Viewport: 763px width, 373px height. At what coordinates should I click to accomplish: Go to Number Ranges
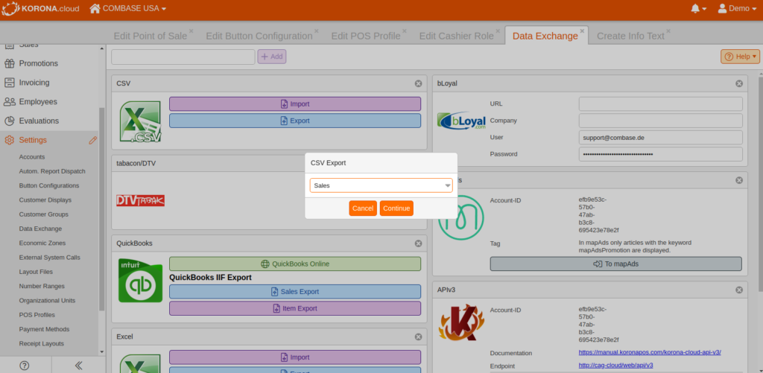point(42,286)
